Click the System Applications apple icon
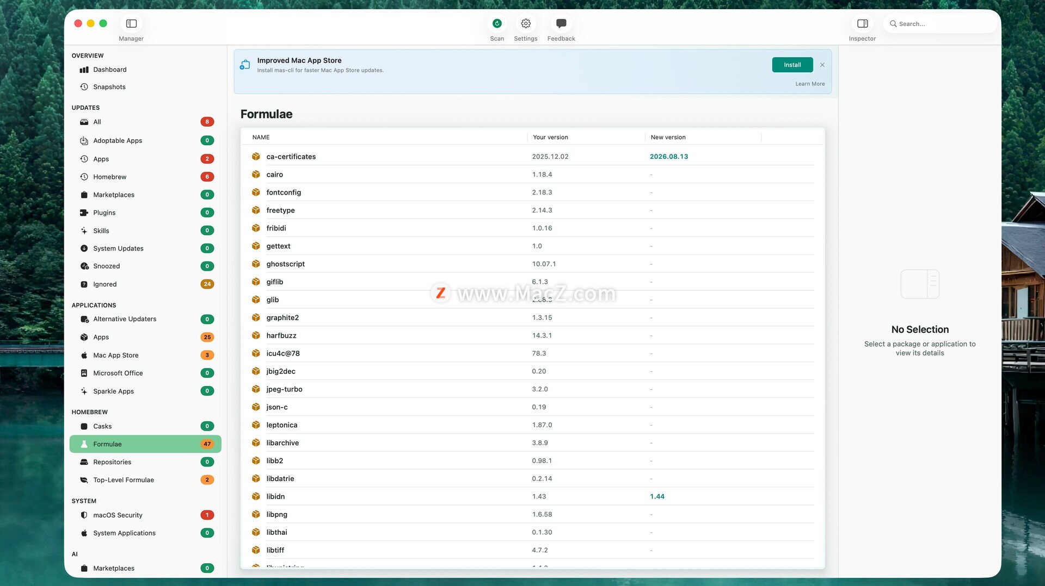The image size is (1045, 586). [84, 533]
